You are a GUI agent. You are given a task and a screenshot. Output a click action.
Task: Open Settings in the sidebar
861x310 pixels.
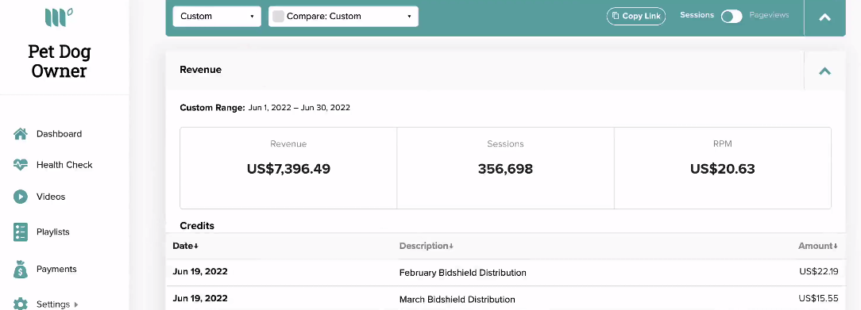click(52, 304)
